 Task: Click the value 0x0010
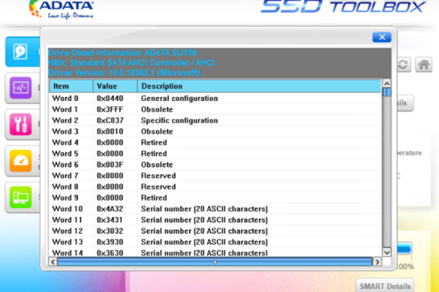coord(110,131)
